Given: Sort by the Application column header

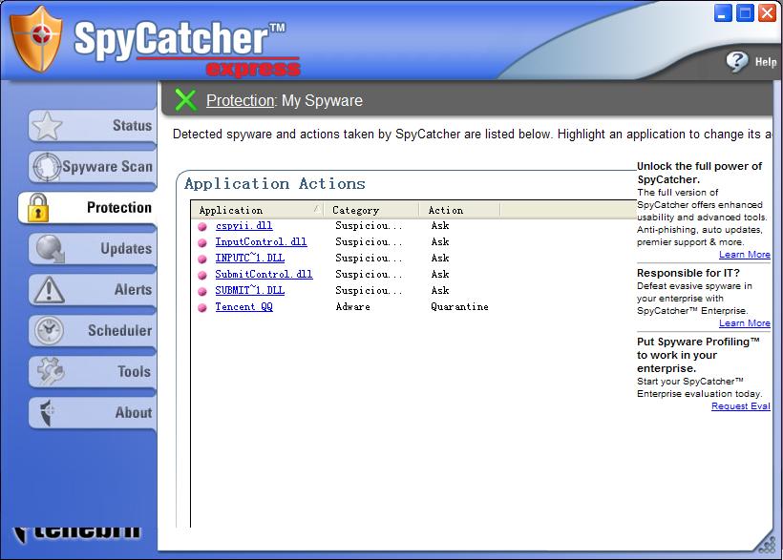Looking at the screenshot, I should click(x=258, y=210).
